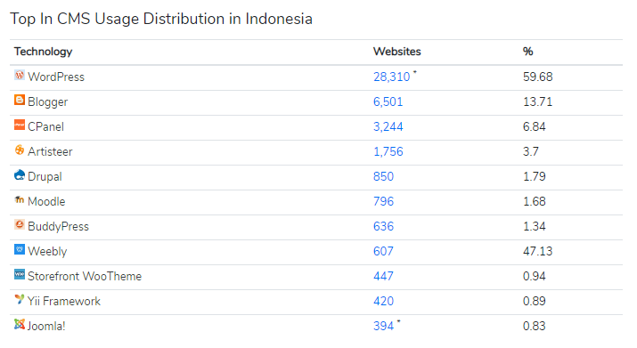Screen dimensions: 637x348
Task: Open the 850 Drupal websites link
Action: coord(383,176)
